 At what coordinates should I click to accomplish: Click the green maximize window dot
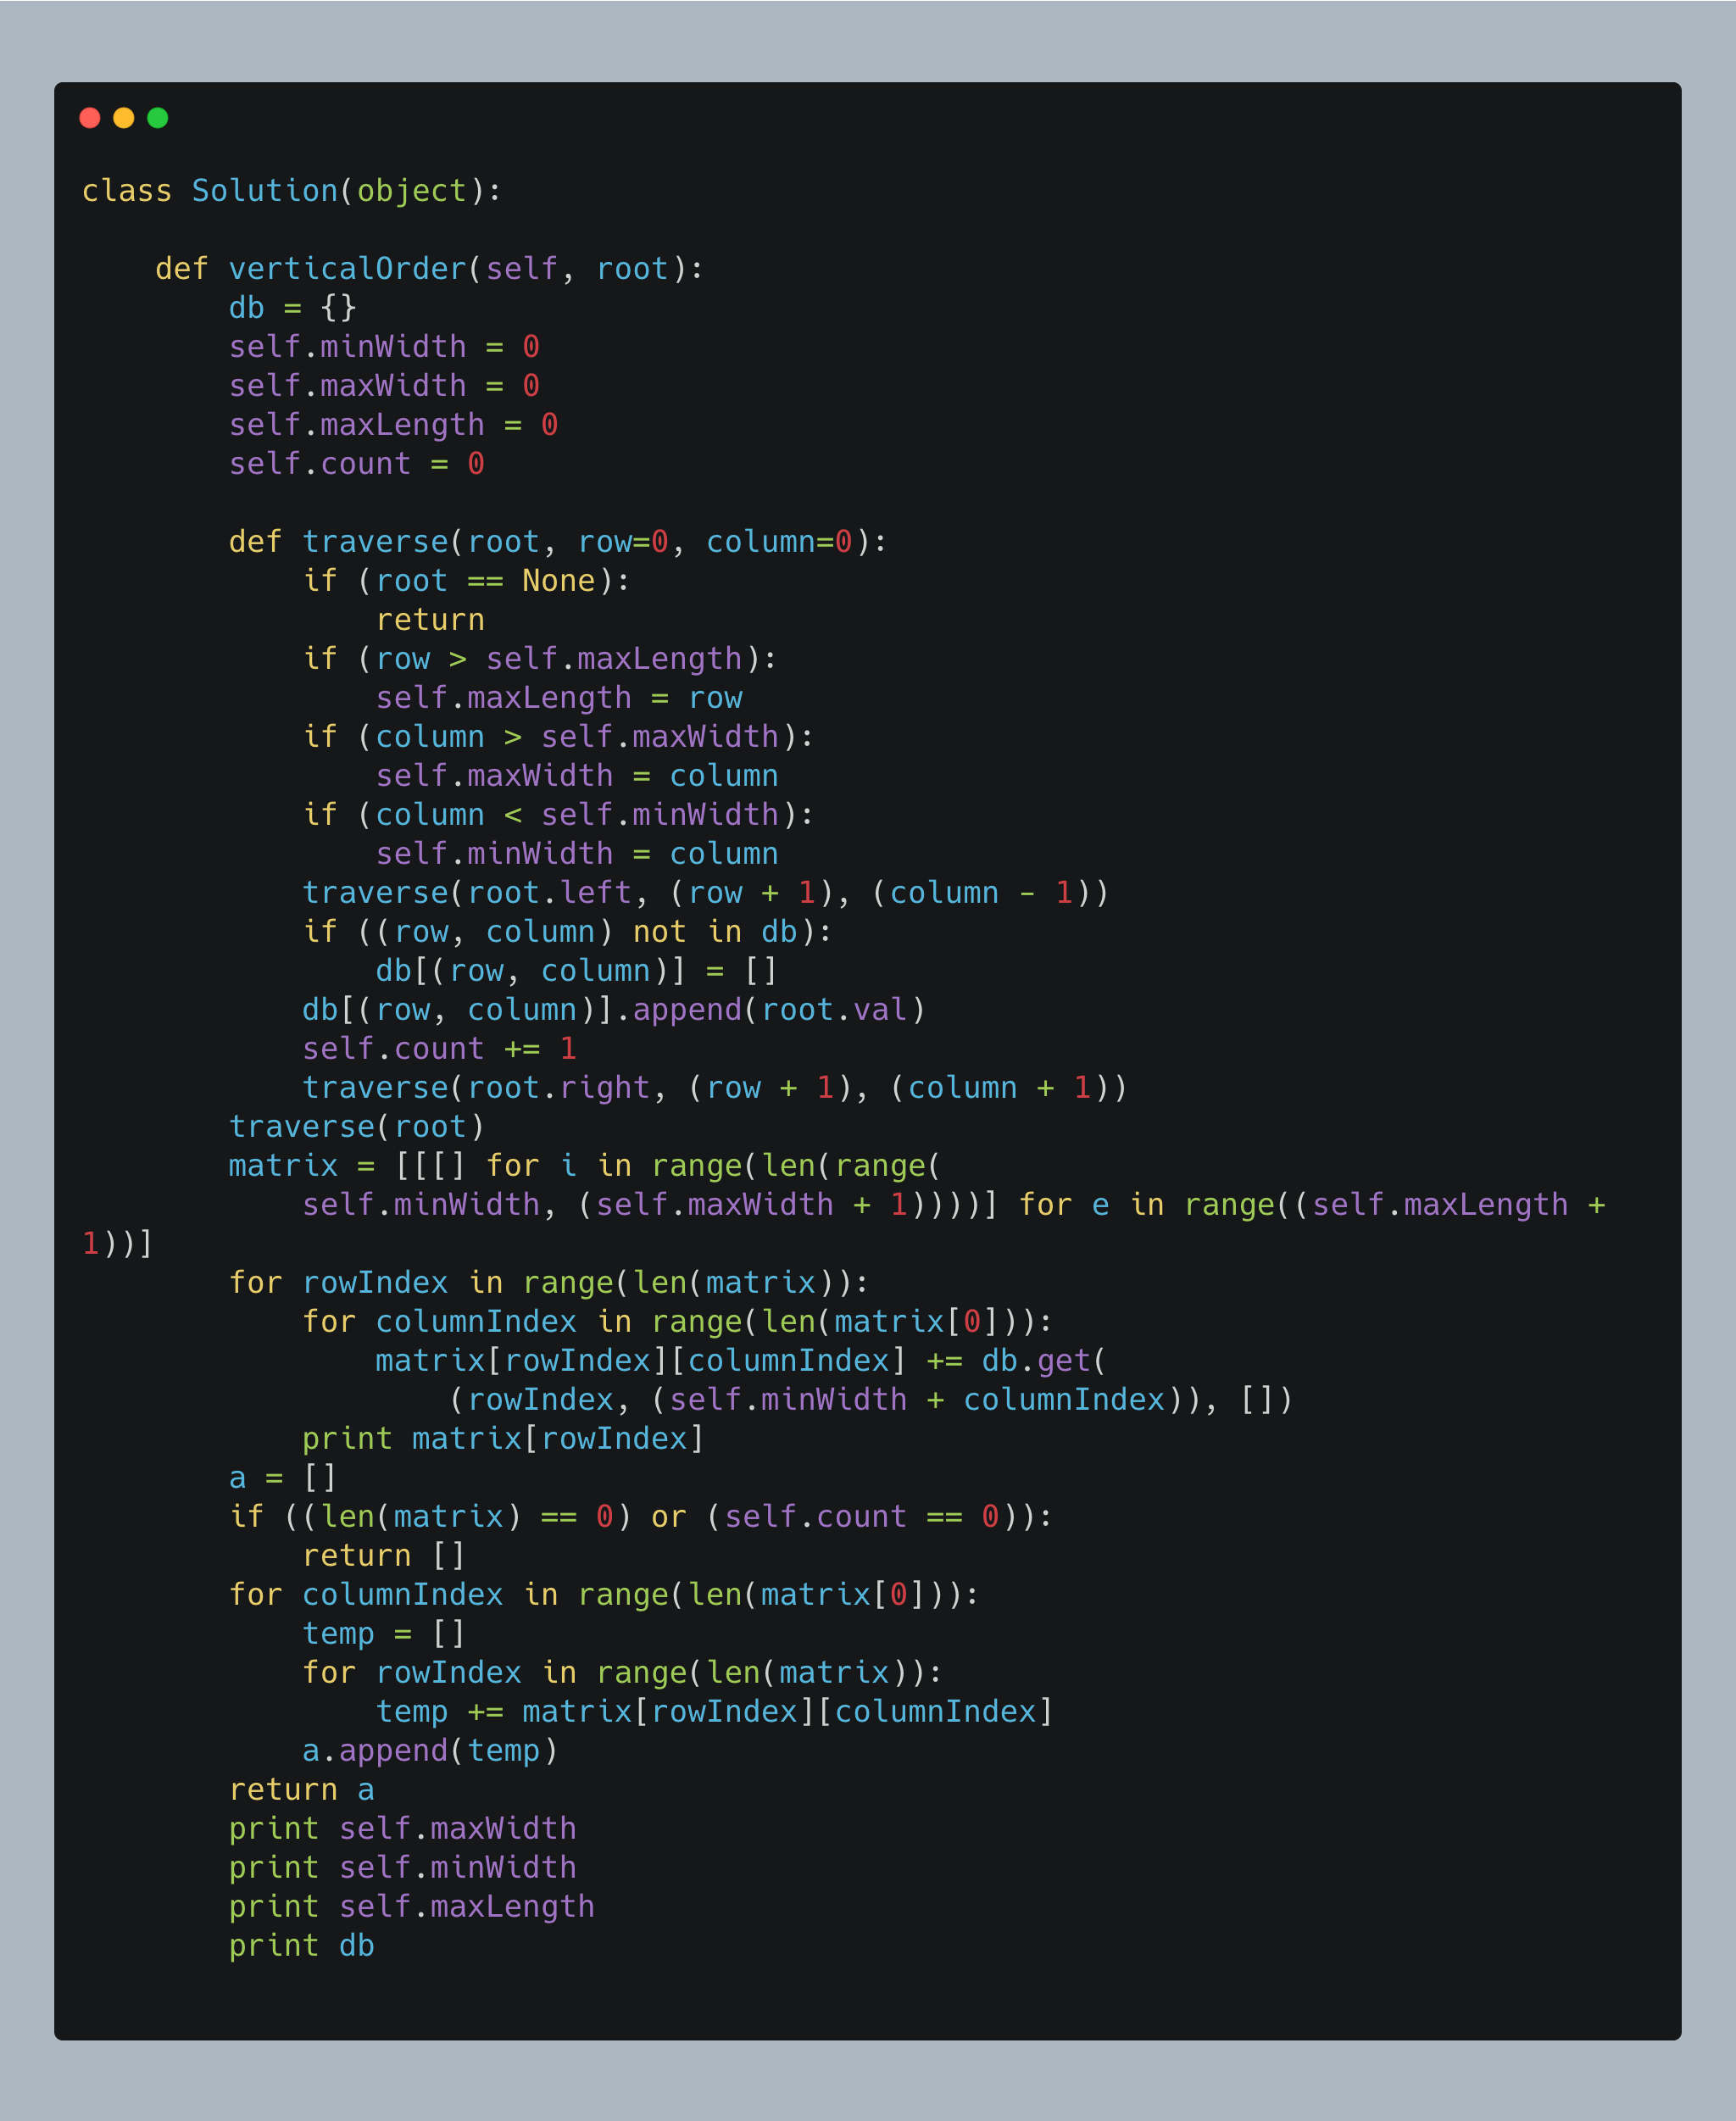158,118
